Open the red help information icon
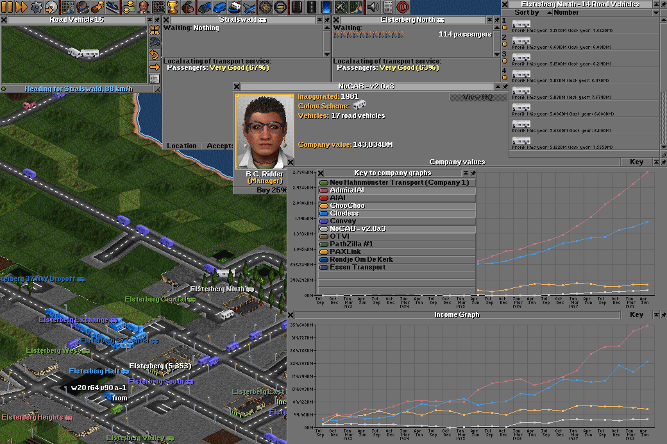Image resolution: width=667 pixels, height=444 pixels. 402,7
